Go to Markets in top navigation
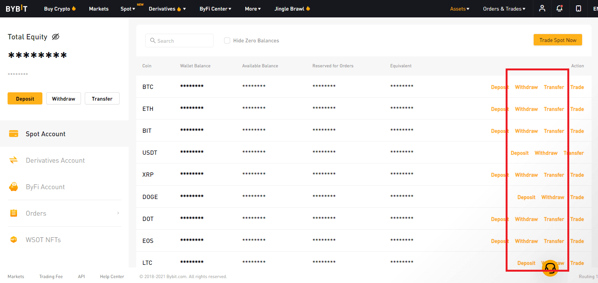The image size is (598, 283). point(99,9)
